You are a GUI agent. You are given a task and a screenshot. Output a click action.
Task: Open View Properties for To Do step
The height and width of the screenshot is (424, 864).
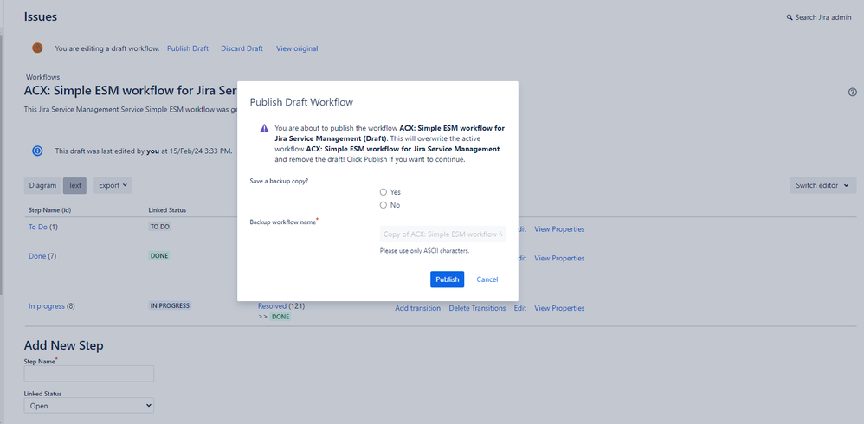tap(559, 229)
